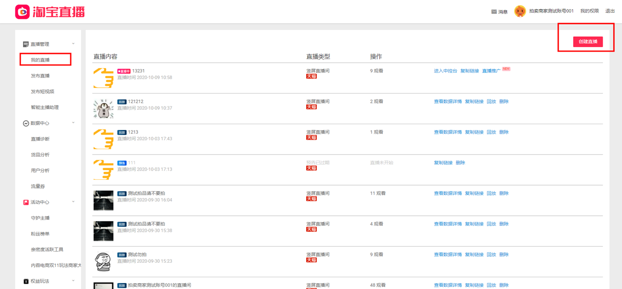
Task: Click 复制链接 for the 测试勿拍 stream
Action: pyautogui.click(x=475, y=255)
